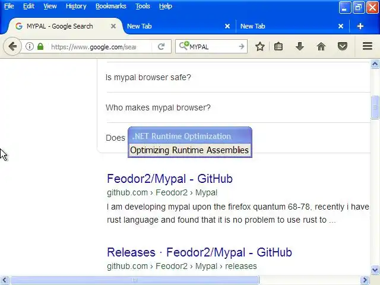Click horizontal scrollbar left arrow

(5, 280)
